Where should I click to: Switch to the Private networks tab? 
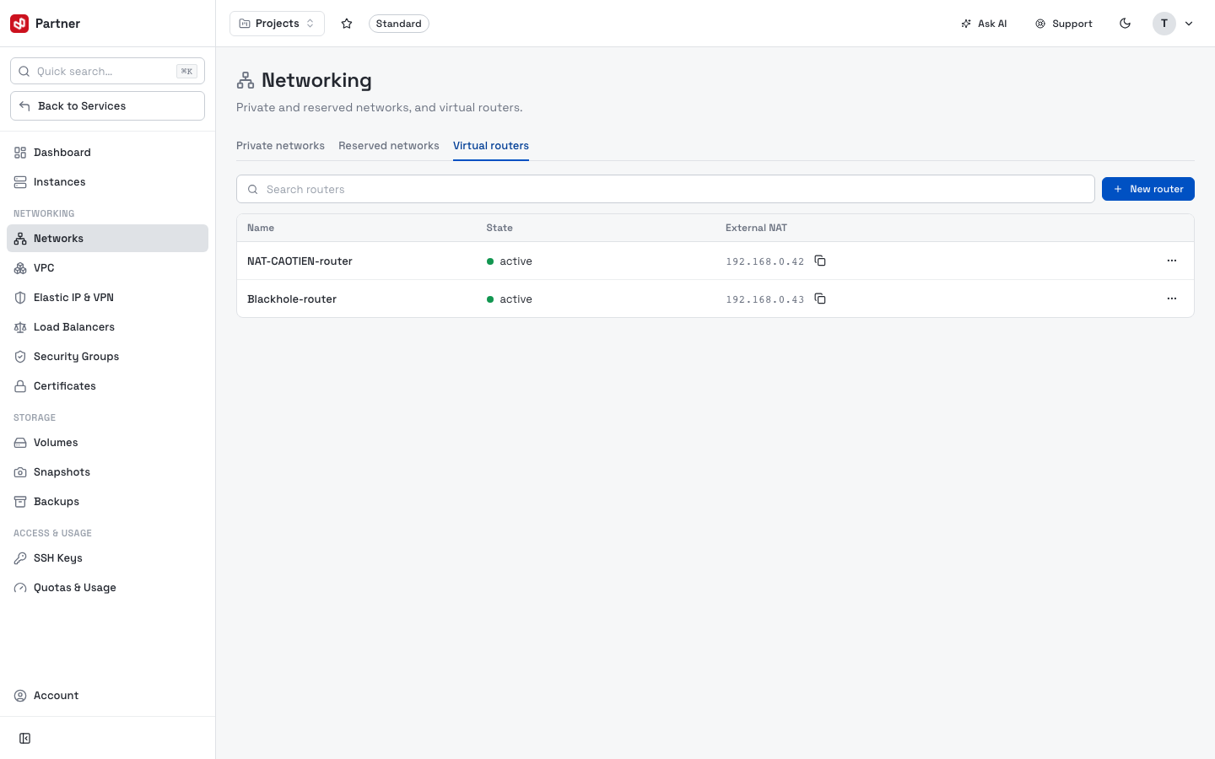(280, 146)
